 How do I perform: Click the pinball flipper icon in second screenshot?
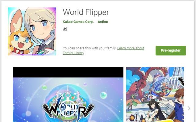[181, 81]
